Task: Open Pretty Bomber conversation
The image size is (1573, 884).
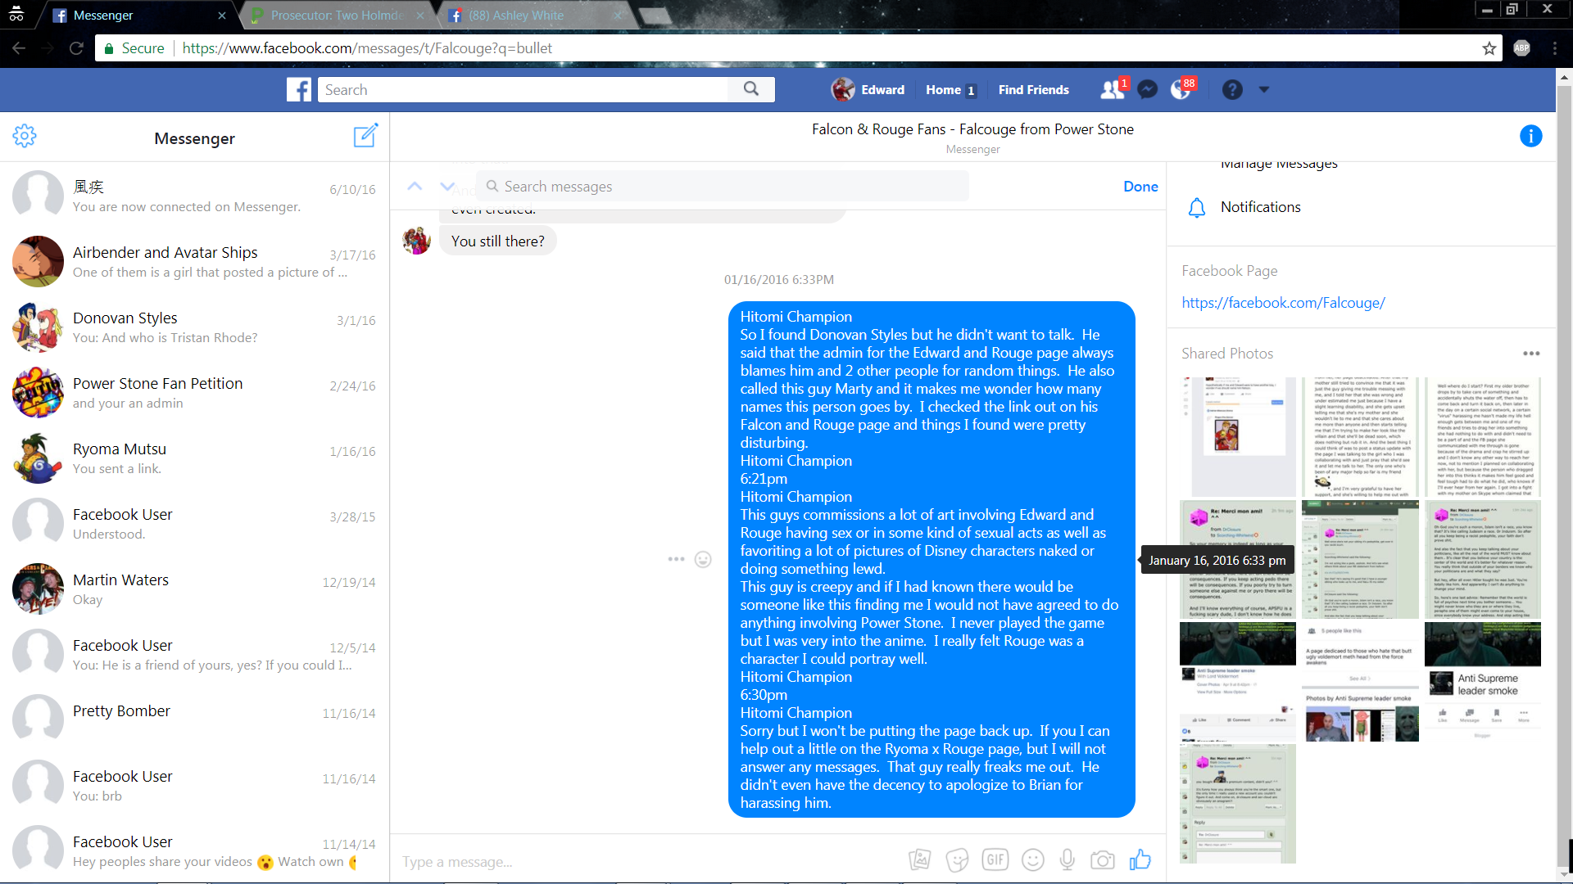Action: click(194, 720)
